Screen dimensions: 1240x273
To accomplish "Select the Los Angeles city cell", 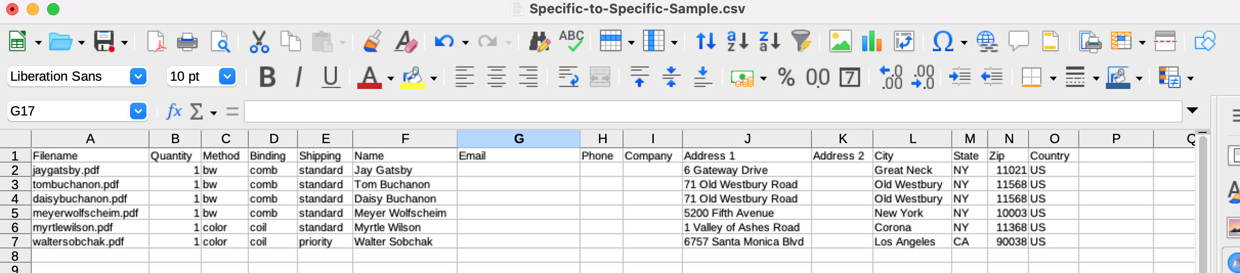I will [x=912, y=241].
